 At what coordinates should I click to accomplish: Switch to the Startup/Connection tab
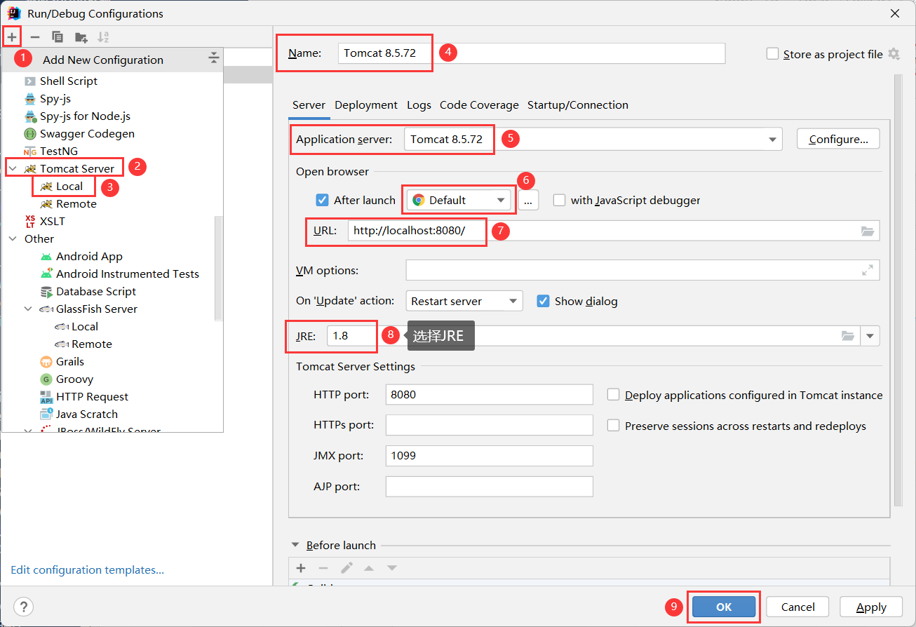[578, 104]
